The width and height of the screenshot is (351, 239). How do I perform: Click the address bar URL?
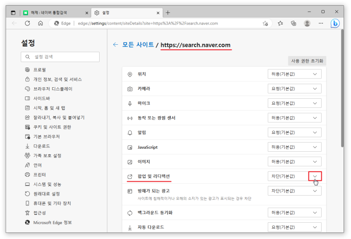coord(148,23)
